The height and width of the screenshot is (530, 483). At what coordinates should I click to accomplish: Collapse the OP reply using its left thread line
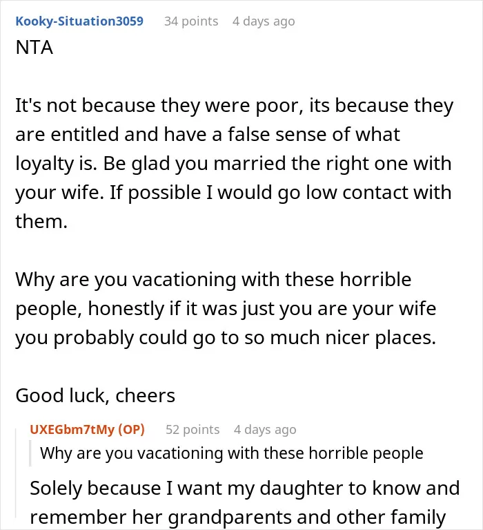click(x=16, y=473)
